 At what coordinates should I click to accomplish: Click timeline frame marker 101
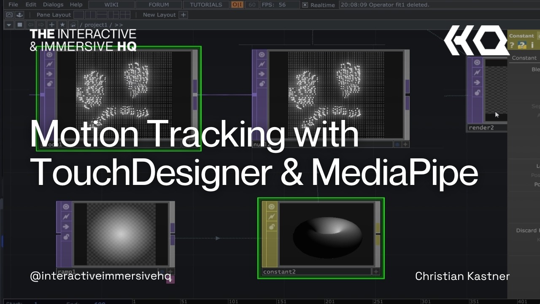tap(233, 301)
